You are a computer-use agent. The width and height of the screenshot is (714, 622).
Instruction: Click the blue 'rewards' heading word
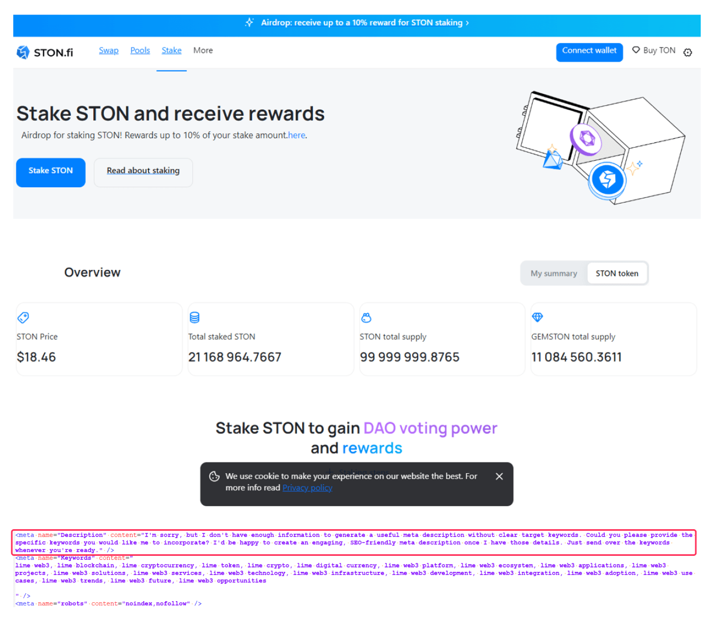(372, 448)
